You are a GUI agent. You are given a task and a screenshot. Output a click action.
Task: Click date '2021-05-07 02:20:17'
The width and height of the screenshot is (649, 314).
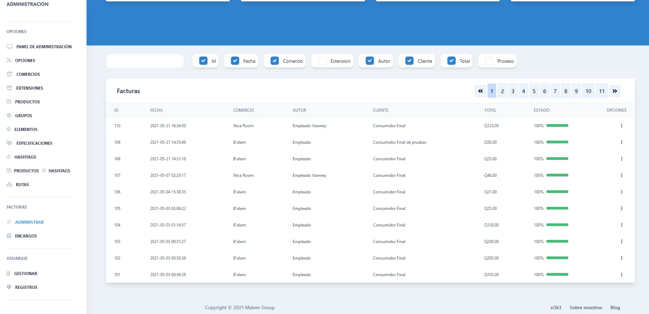point(168,175)
